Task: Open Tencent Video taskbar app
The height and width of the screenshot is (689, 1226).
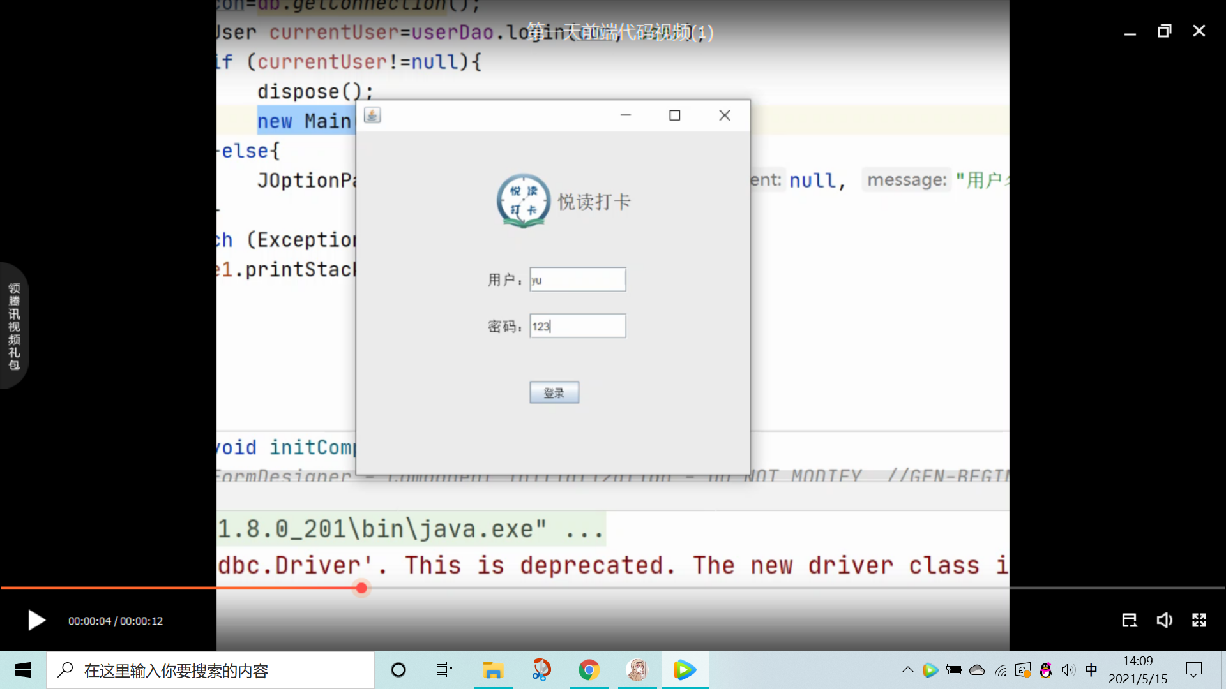Action: 685,670
